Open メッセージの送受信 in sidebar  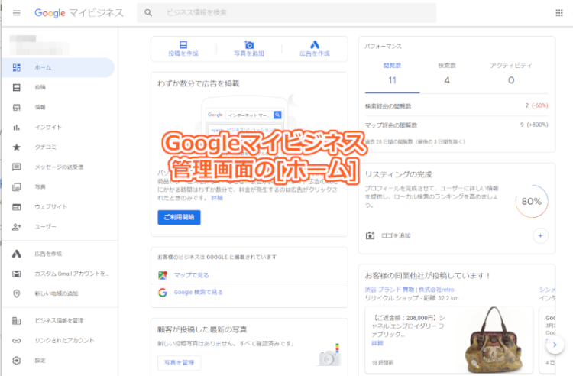pyautogui.click(x=58, y=167)
